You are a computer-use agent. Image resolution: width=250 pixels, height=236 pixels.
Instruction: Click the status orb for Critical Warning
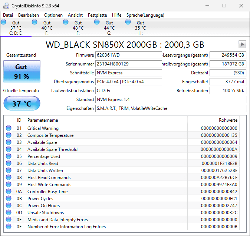tap(9, 128)
